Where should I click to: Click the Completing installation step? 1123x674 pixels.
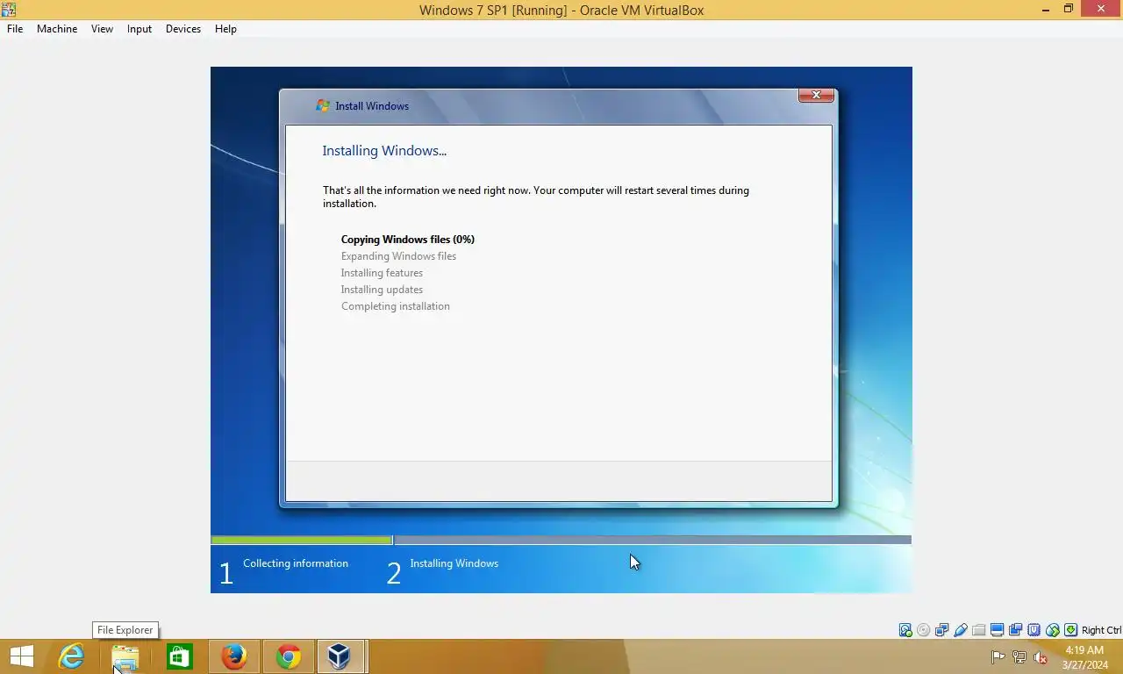point(395,306)
